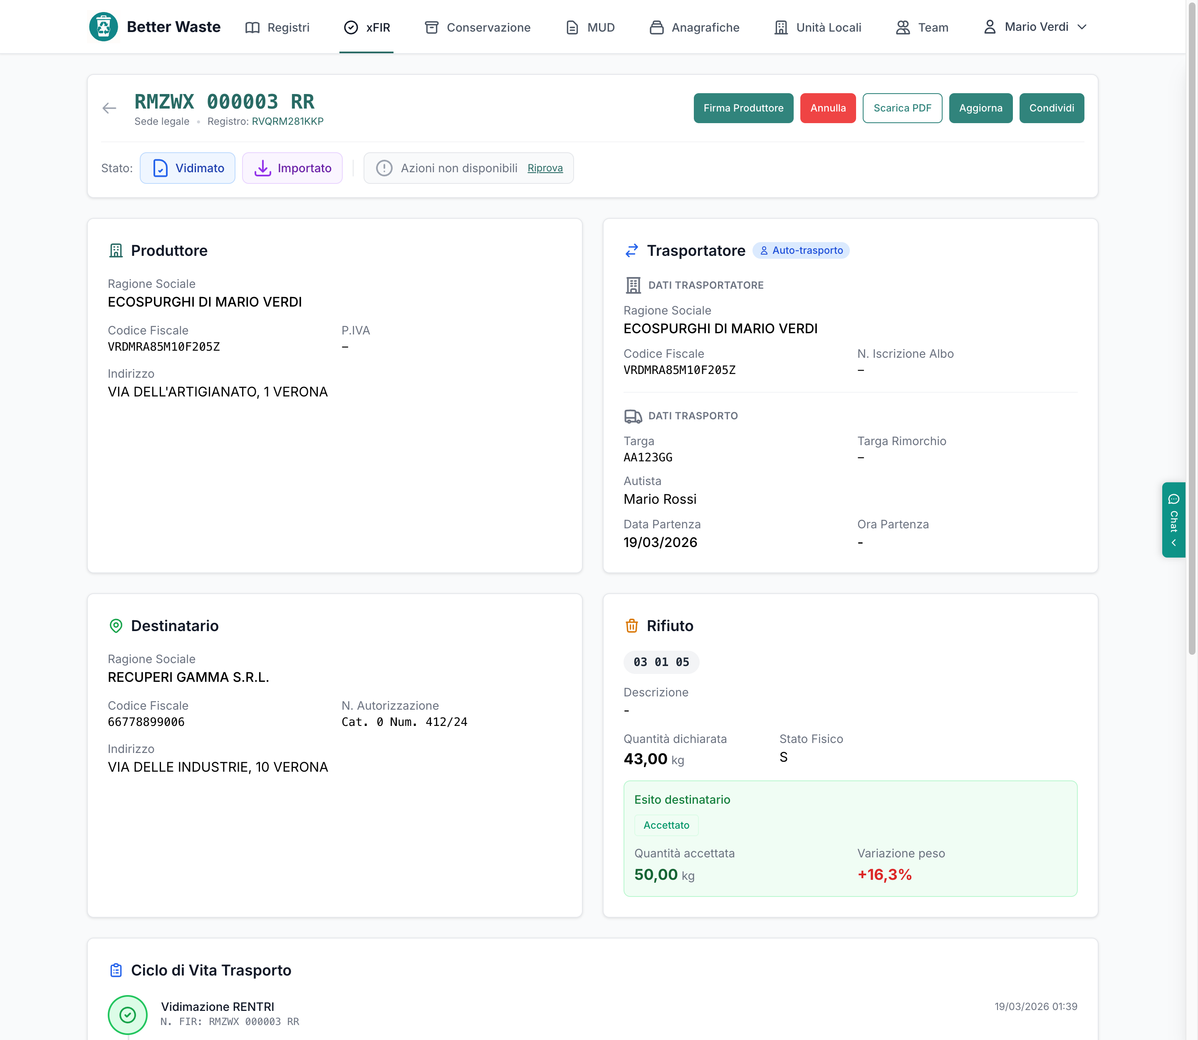This screenshot has width=1198, height=1040.
Task: Click the user profile icon near Mario Verdi
Action: coord(990,27)
